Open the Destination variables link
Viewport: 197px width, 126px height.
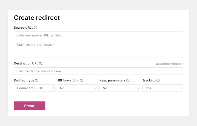tap(169, 64)
